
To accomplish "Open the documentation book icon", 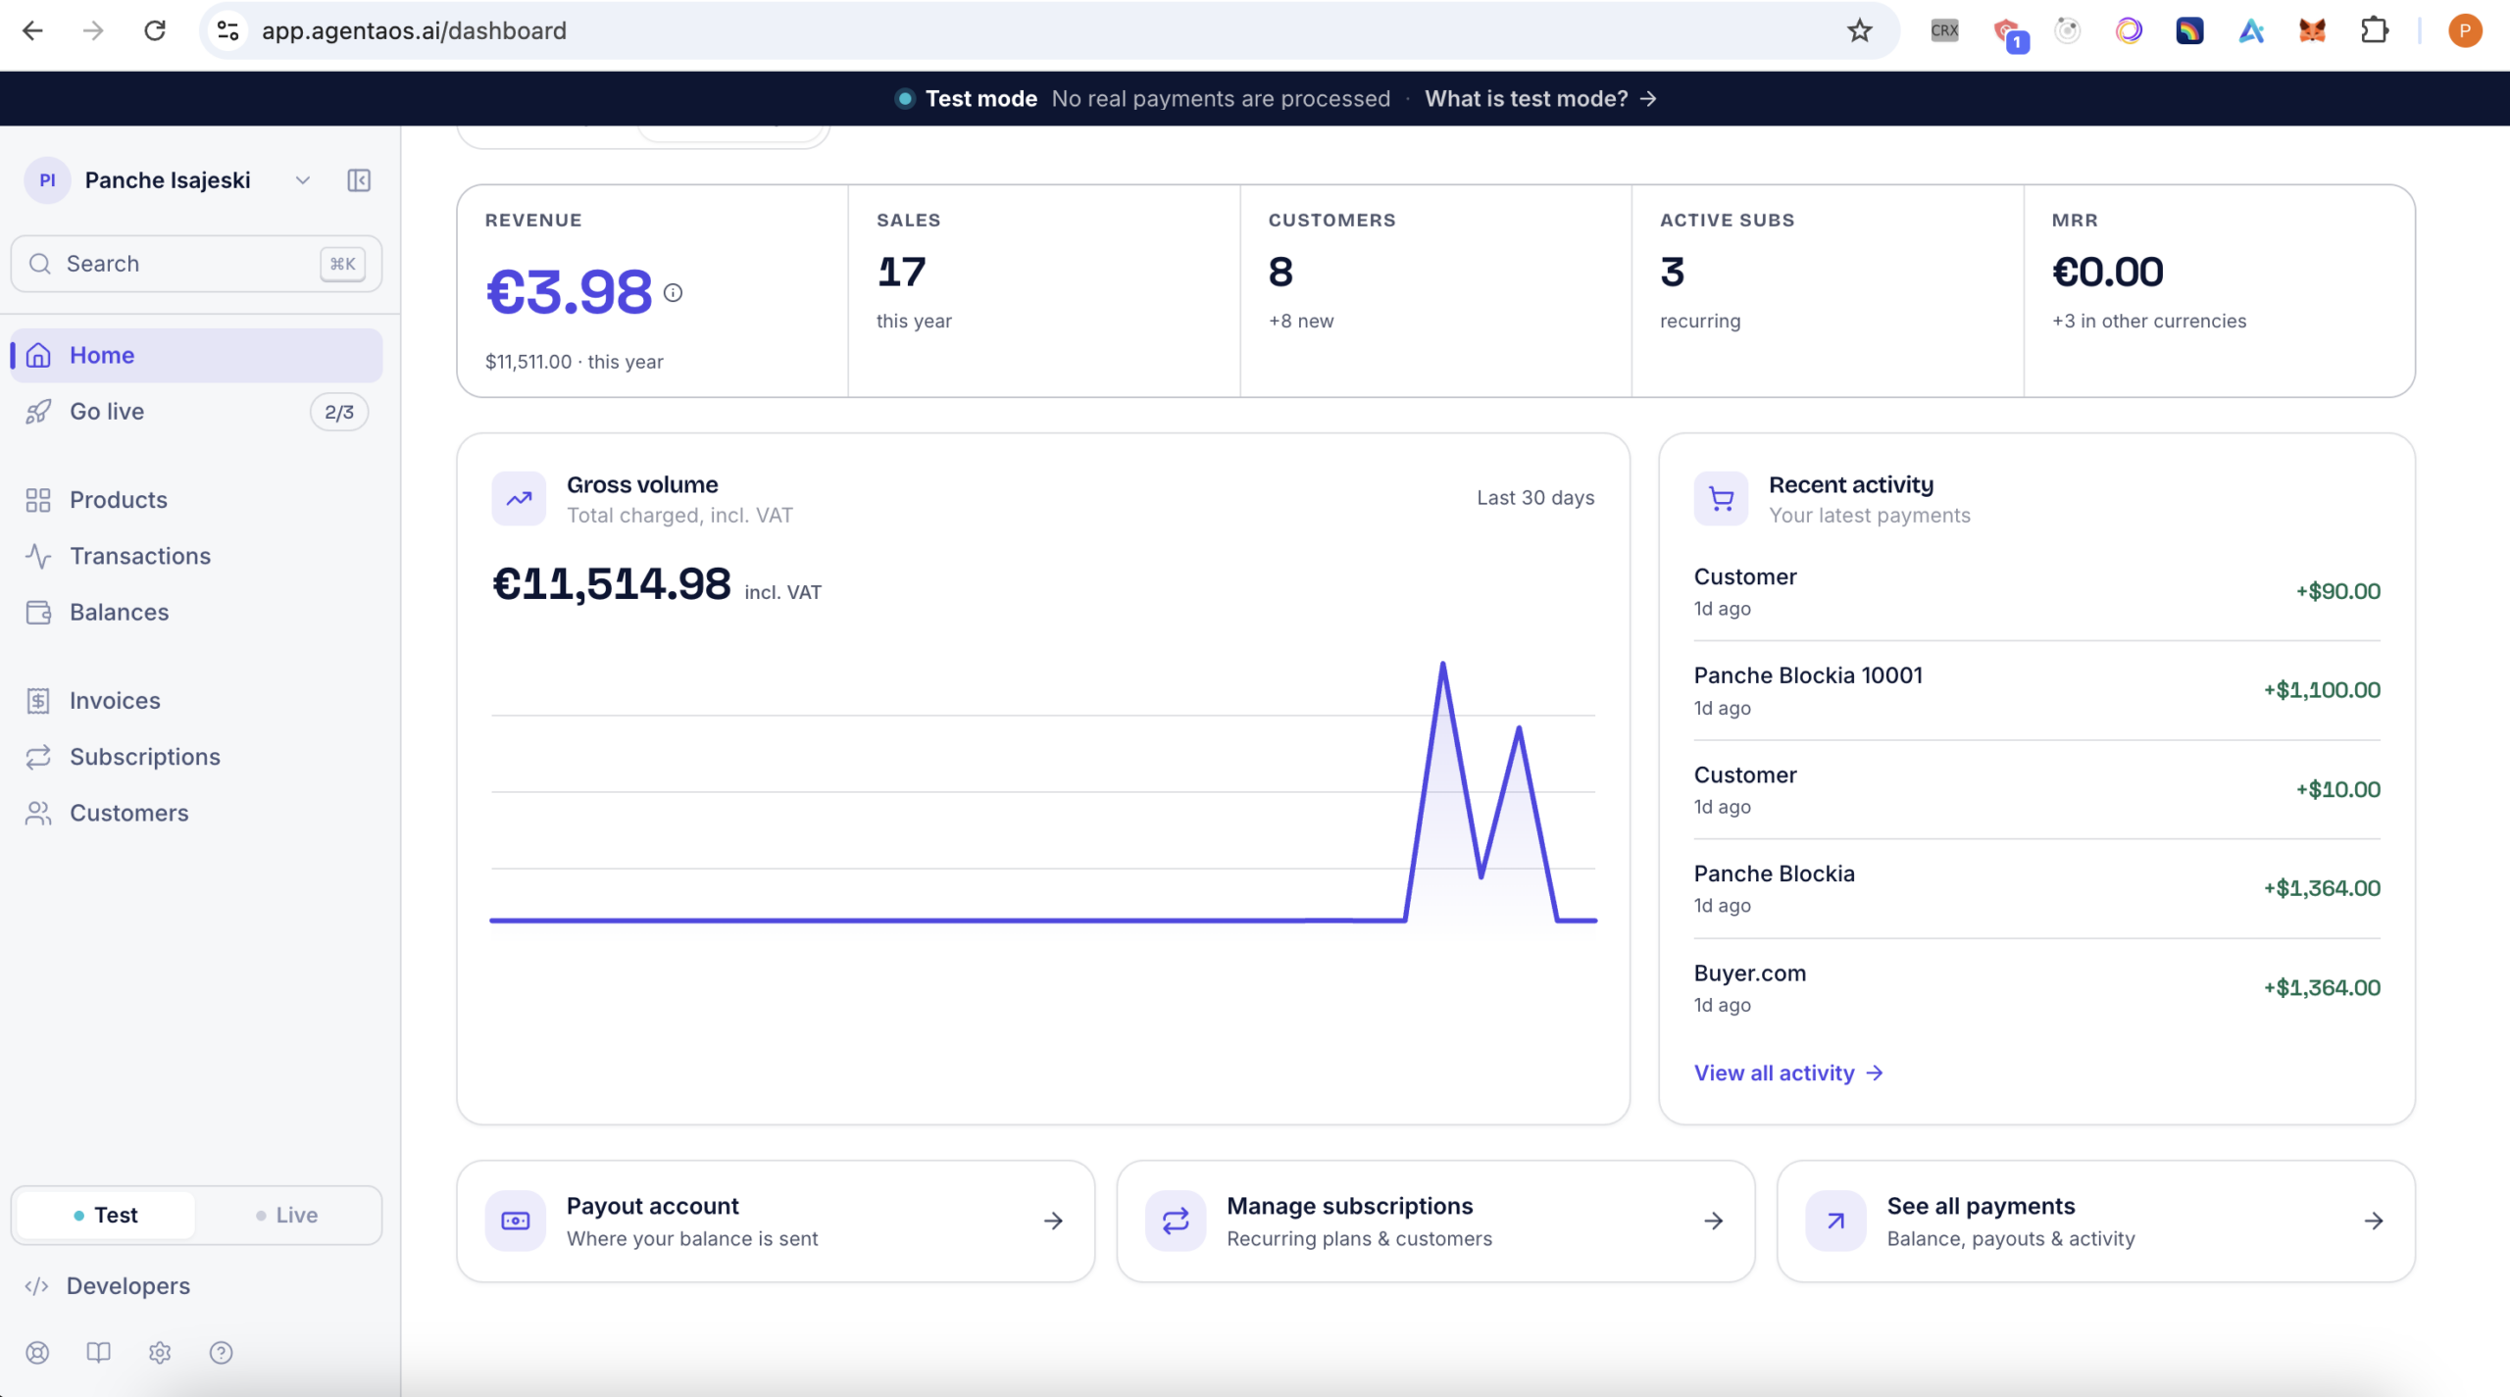I will pyautogui.click(x=98, y=1353).
